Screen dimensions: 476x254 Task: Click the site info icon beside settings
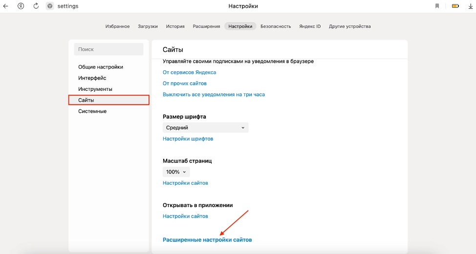click(x=50, y=6)
